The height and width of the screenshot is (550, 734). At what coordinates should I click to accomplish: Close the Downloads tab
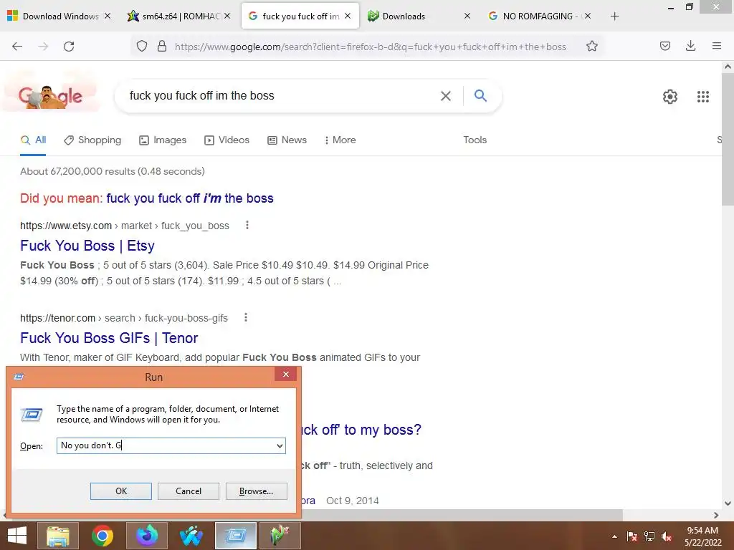point(467,16)
